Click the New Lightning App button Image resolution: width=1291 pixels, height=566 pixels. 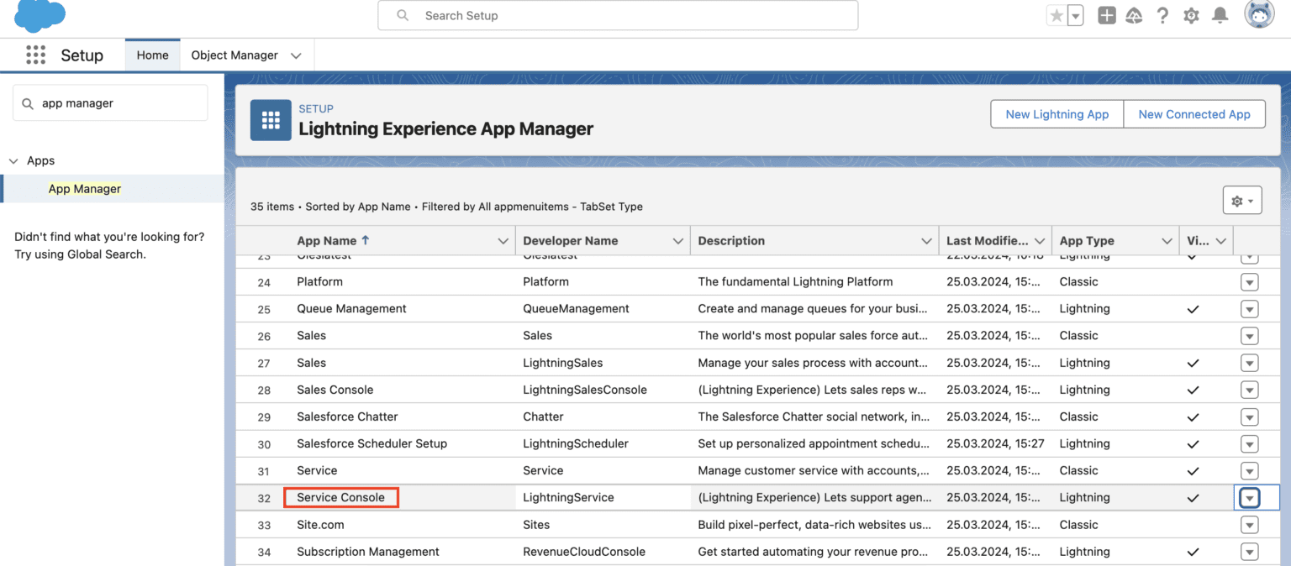coord(1057,114)
